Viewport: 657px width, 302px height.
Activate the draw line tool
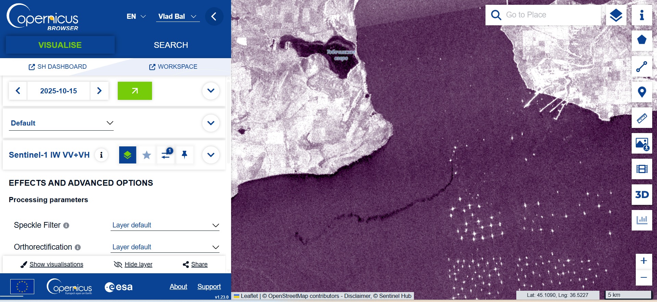(642, 66)
